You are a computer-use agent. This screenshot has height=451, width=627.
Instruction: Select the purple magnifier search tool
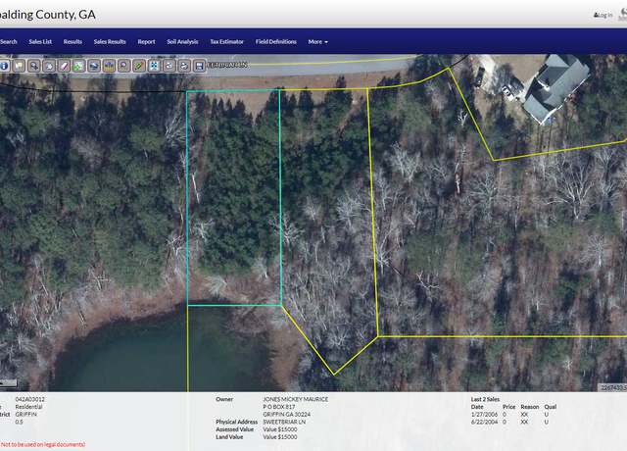(x=124, y=66)
